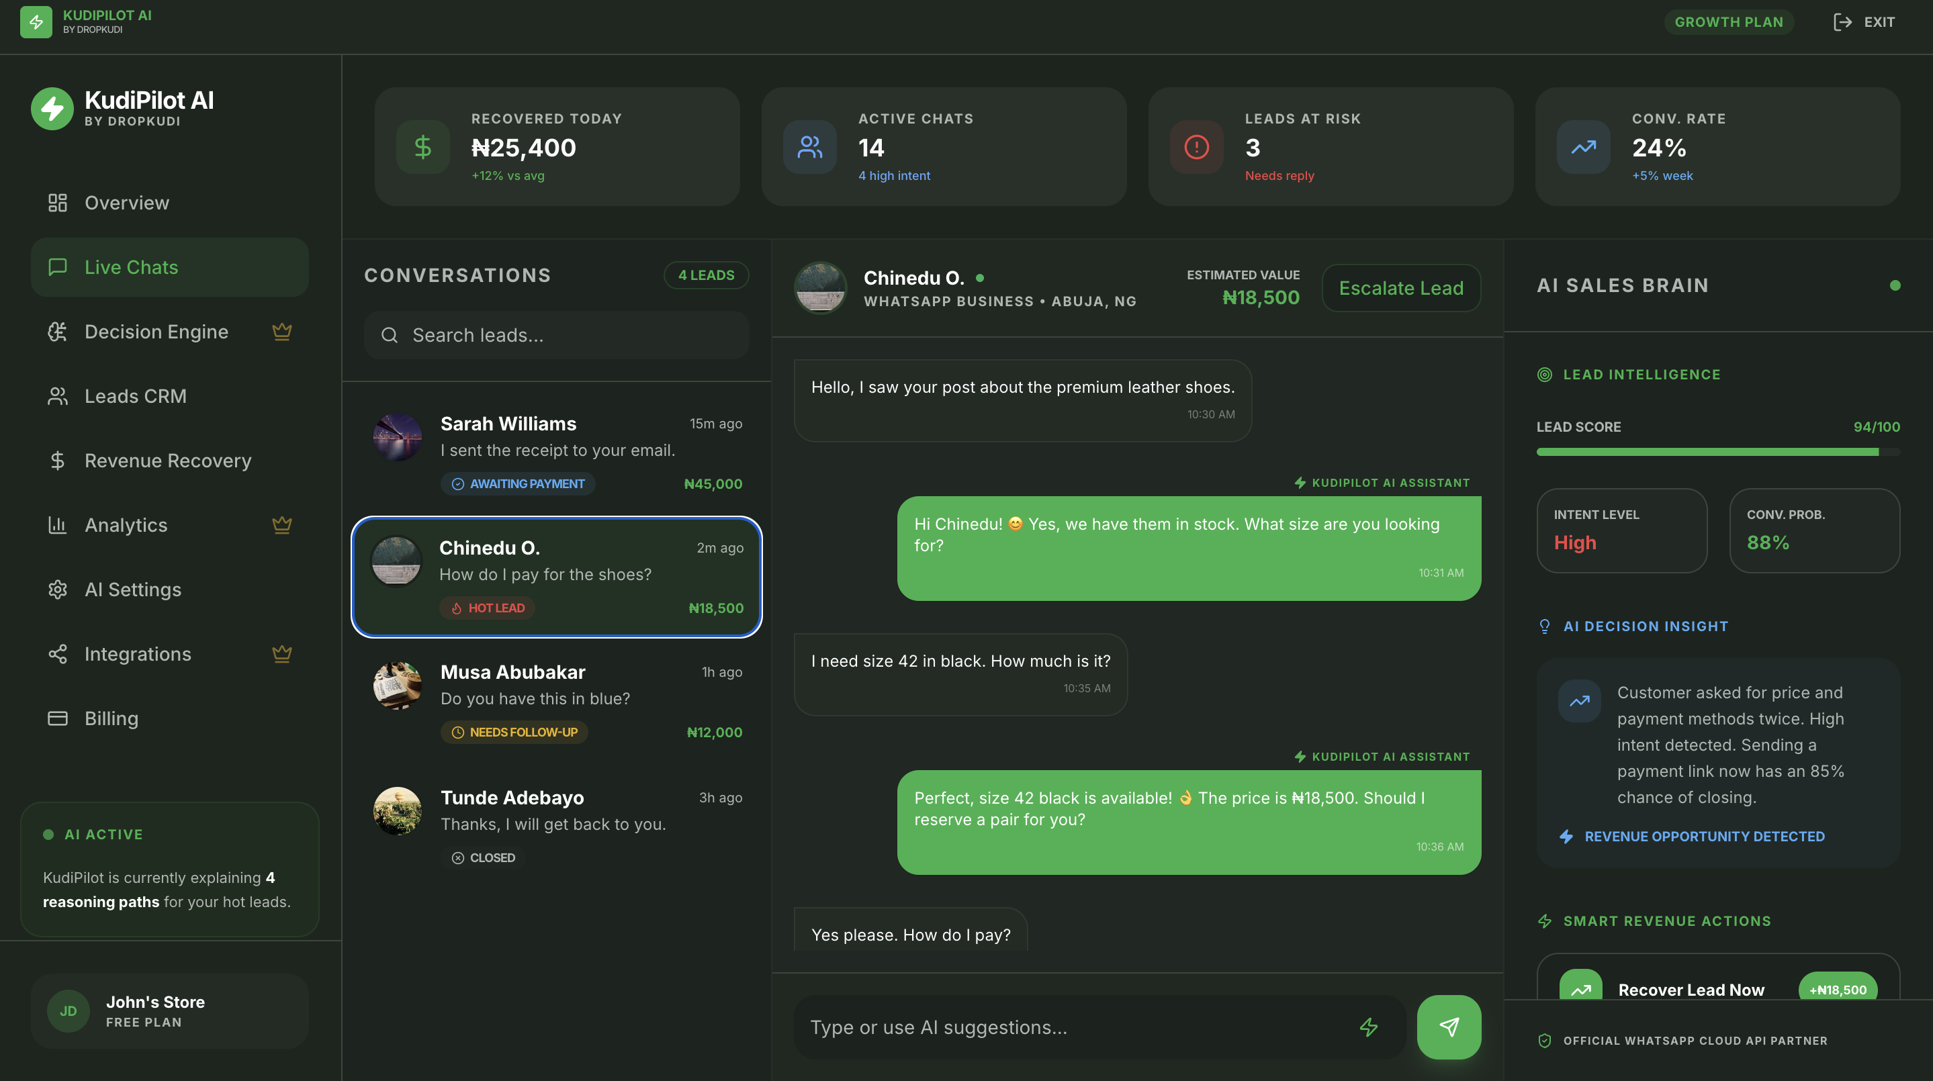Click the Exit button
Screen dimensions: 1933x1081
[1864, 21]
